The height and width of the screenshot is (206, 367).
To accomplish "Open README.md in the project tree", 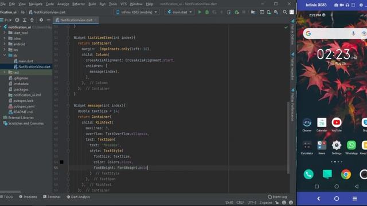I will [23, 112].
